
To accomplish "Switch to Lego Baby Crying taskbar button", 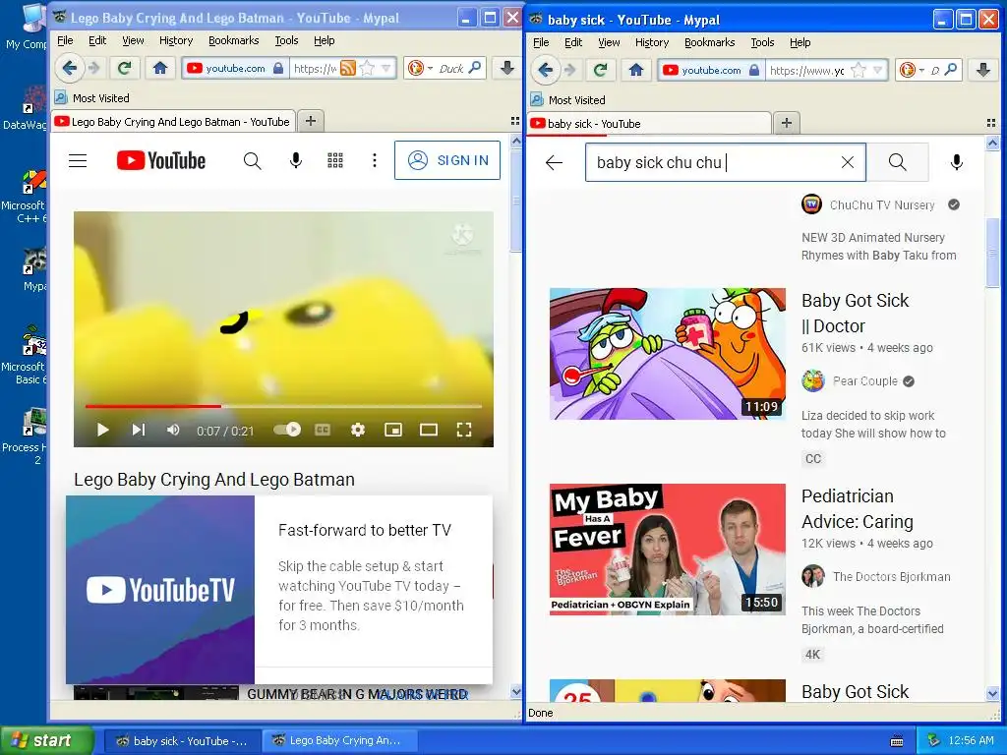I will [338, 741].
